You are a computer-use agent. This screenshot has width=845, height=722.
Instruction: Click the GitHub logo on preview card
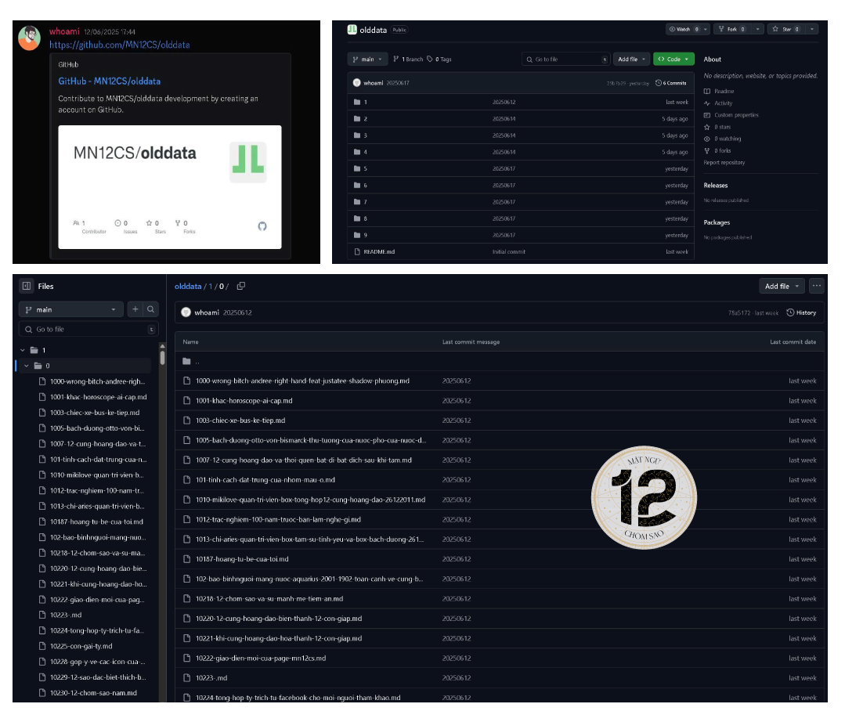[x=262, y=226]
